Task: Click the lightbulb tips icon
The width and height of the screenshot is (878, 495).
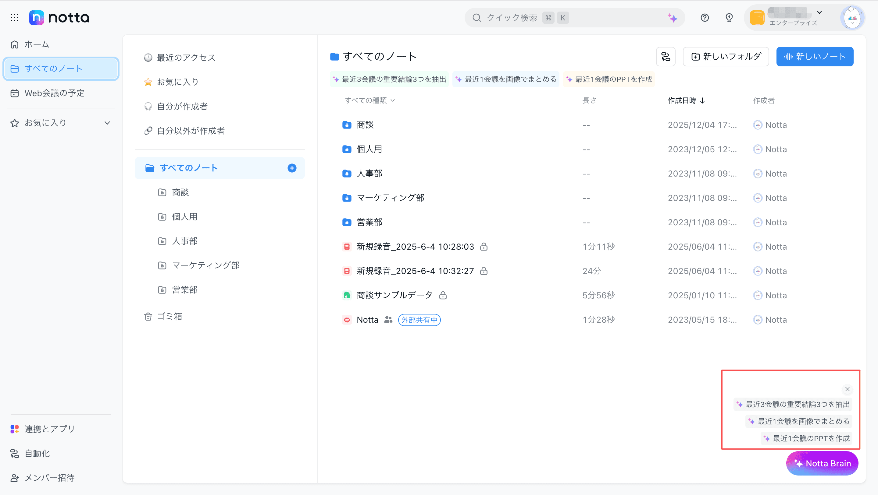Action: pos(729,18)
